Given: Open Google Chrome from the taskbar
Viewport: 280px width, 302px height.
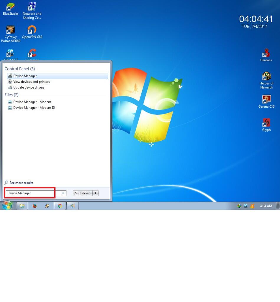Looking at the screenshot, I should [x=60, y=206].
